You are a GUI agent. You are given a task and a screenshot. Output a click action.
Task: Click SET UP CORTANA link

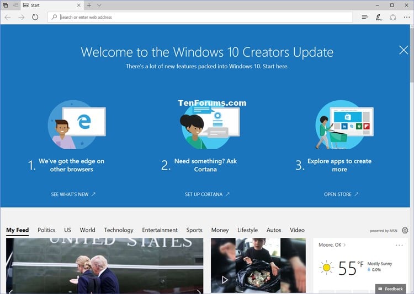point(207,194)
